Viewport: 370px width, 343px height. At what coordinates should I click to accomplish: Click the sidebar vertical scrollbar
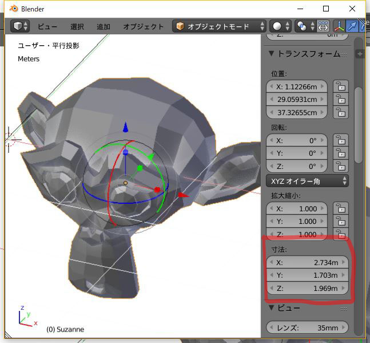pos(358,125)
